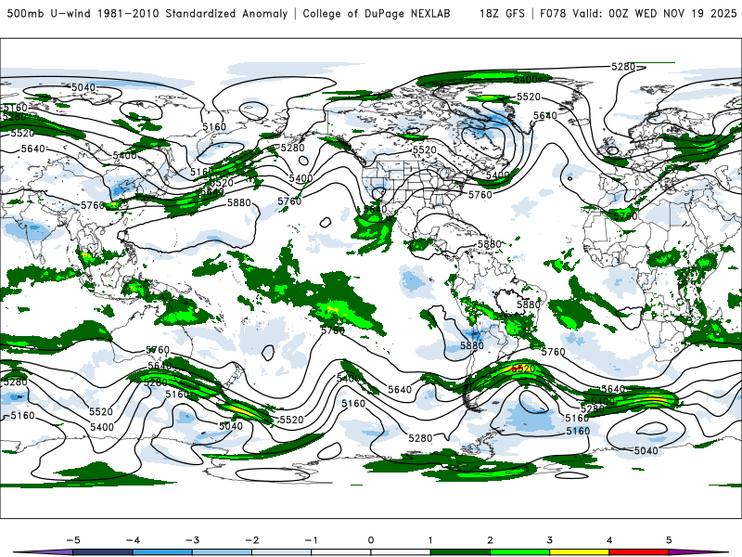
Task: Click the light blue -3 to -2 colorbar segment
Action: [x=222, y=552]
